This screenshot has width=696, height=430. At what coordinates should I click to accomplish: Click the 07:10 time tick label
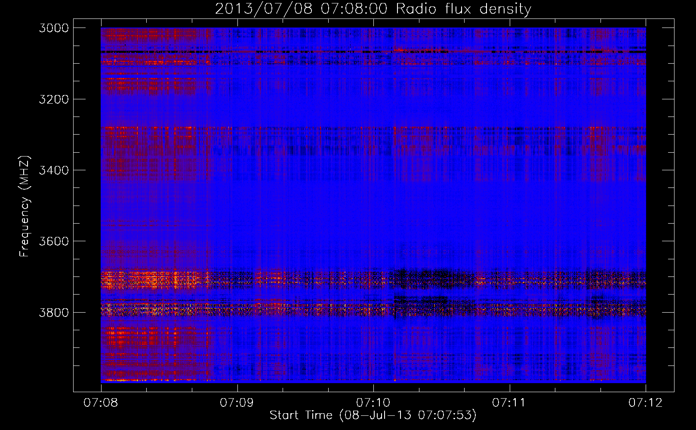(x=373, y=403)
